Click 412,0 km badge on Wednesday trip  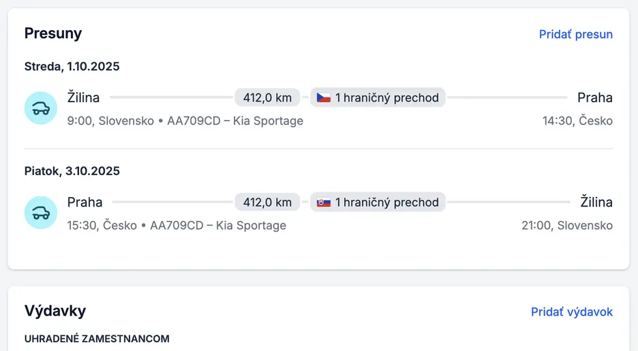tap(267, 97)
